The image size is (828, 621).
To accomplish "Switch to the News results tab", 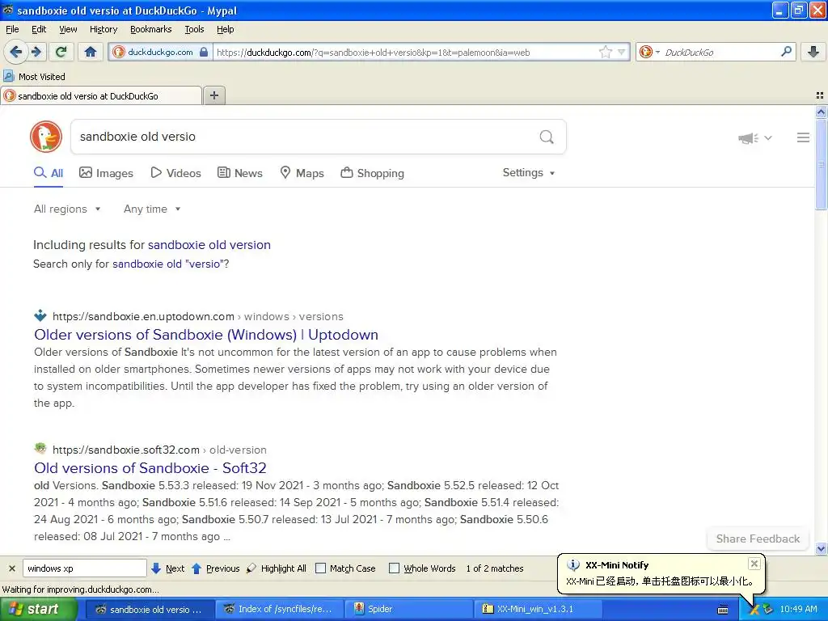I will click(x=240, y=173).
